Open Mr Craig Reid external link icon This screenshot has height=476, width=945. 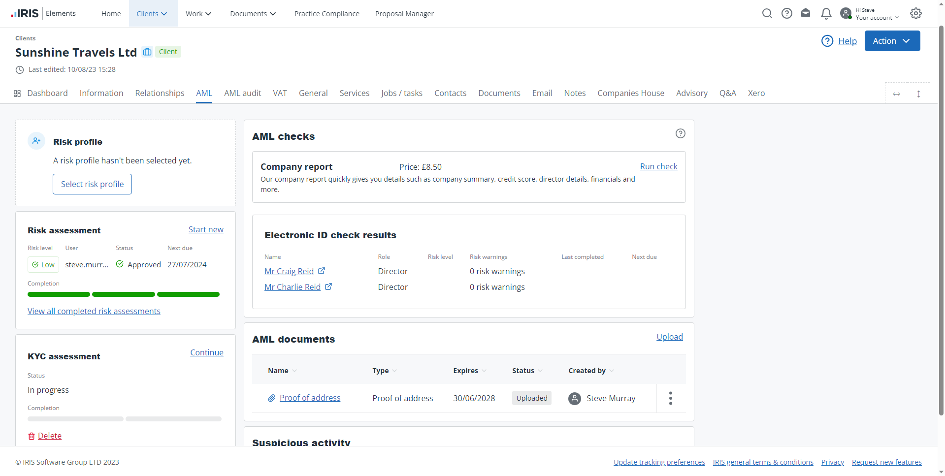(322, 271)
